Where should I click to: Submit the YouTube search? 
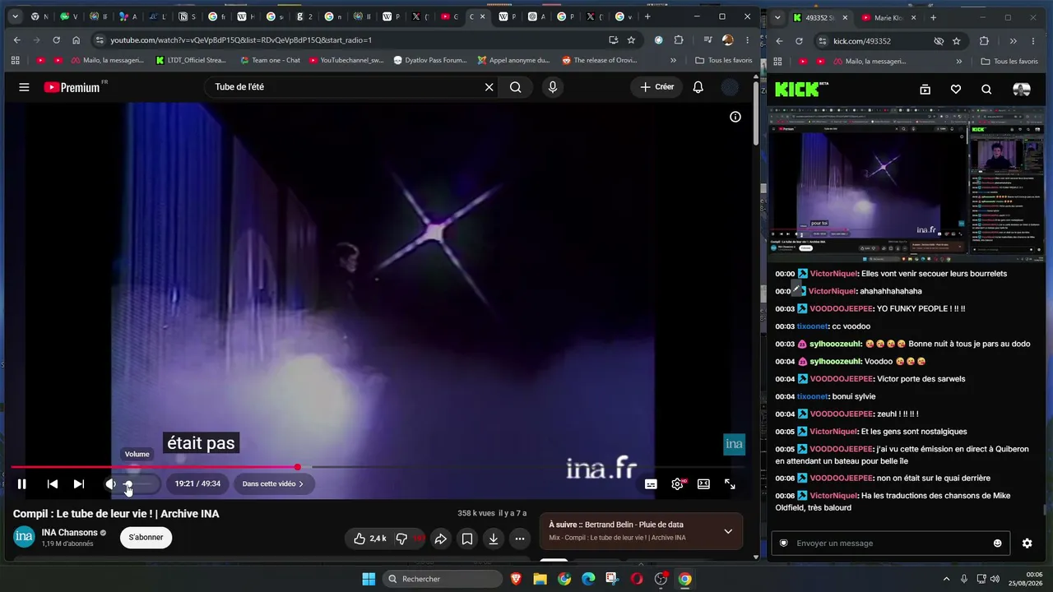[x=516, y=87]
